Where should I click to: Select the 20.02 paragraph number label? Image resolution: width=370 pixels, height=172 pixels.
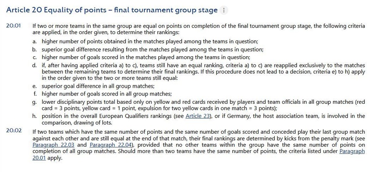click(14, 130)
